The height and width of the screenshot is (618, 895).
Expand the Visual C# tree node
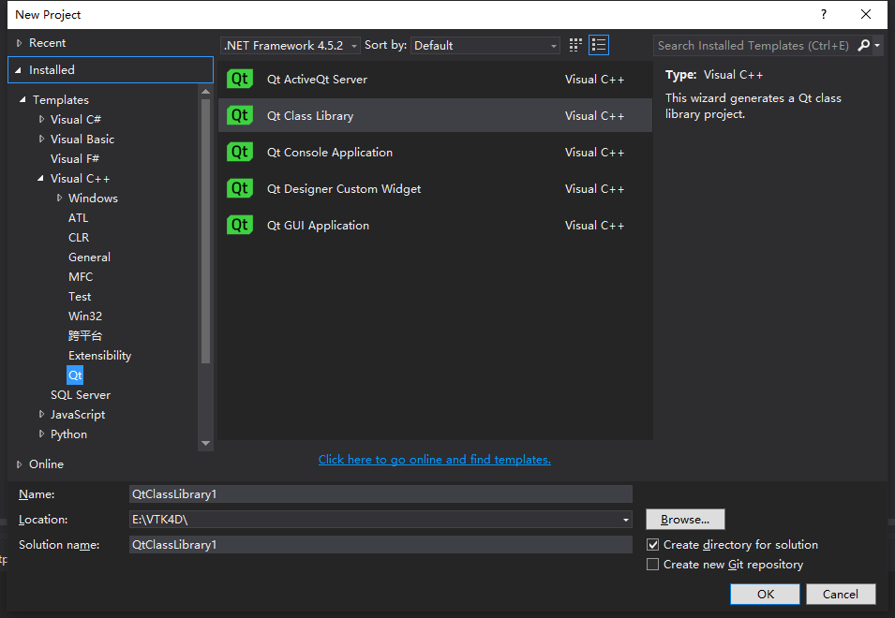tap(41, 119)
